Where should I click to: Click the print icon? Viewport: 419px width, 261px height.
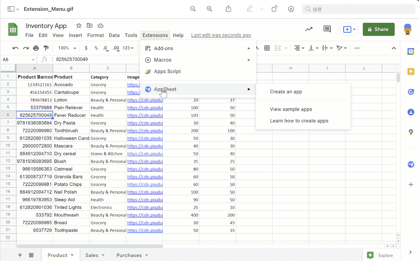click(x=36, y=48)
